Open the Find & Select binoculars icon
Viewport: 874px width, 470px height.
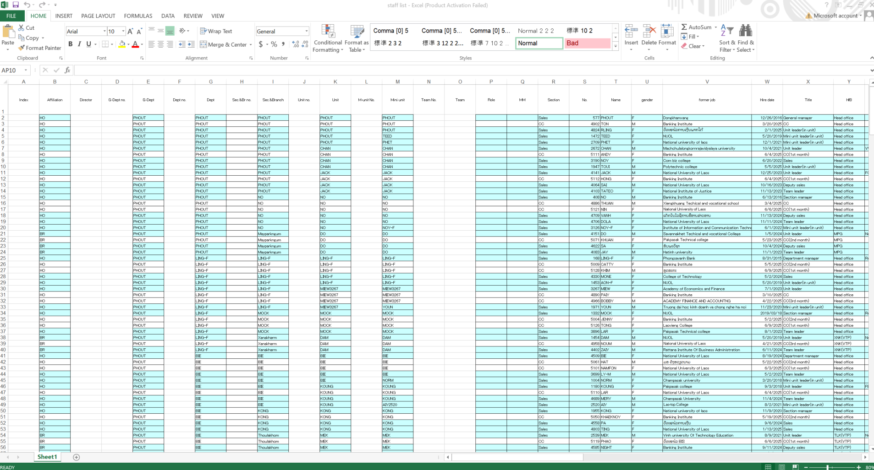tap(745, 31)
